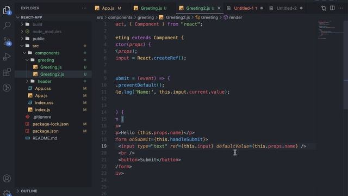Image resolution: width=348 pixels, height=196 pixels.
Task: Open the Run and Debug view
Action: point(7,57)
